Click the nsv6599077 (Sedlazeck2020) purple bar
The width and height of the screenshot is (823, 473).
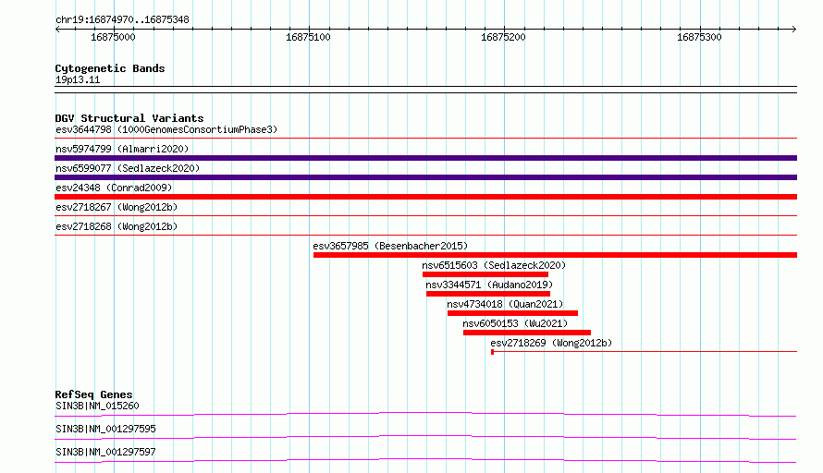(x=425, y=177)
